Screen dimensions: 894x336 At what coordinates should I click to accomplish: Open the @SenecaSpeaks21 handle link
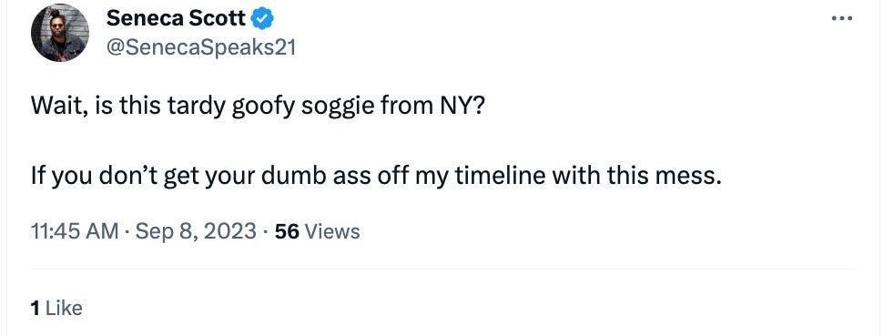200,47
